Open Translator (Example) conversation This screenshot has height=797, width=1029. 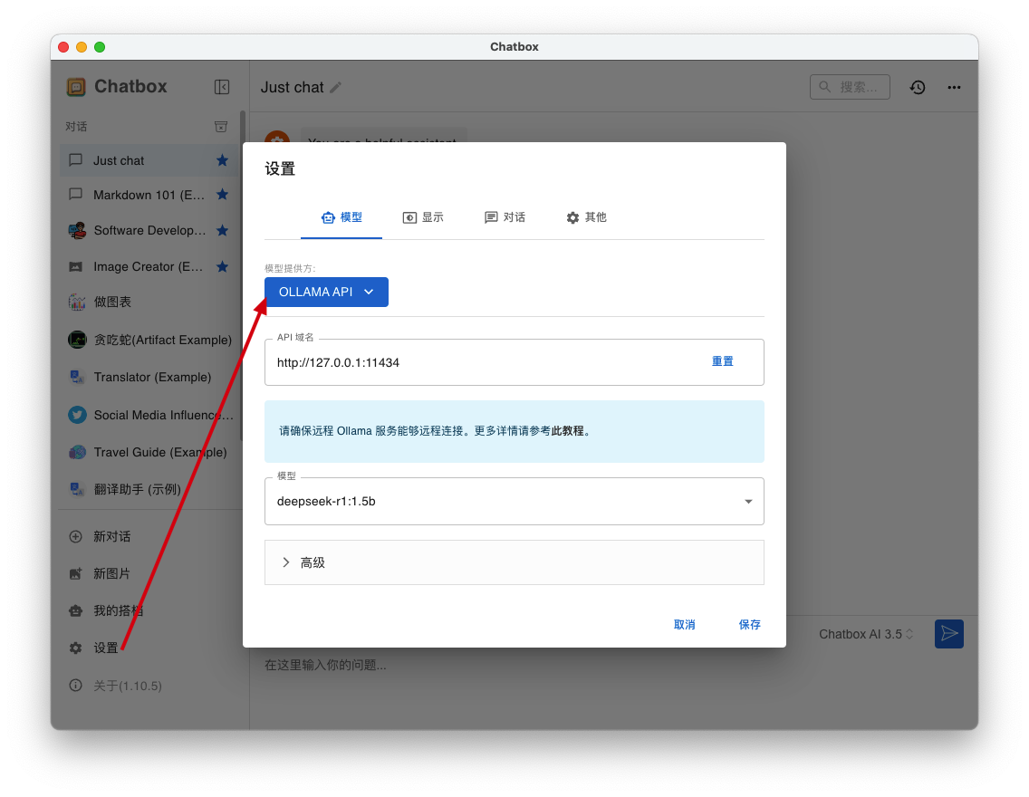[149, 377]
